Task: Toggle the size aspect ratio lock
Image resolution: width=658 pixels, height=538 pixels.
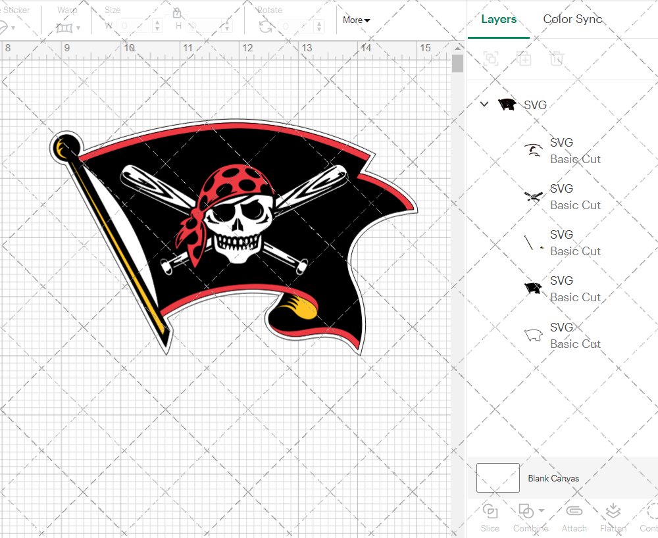Action: coord(177,13)
